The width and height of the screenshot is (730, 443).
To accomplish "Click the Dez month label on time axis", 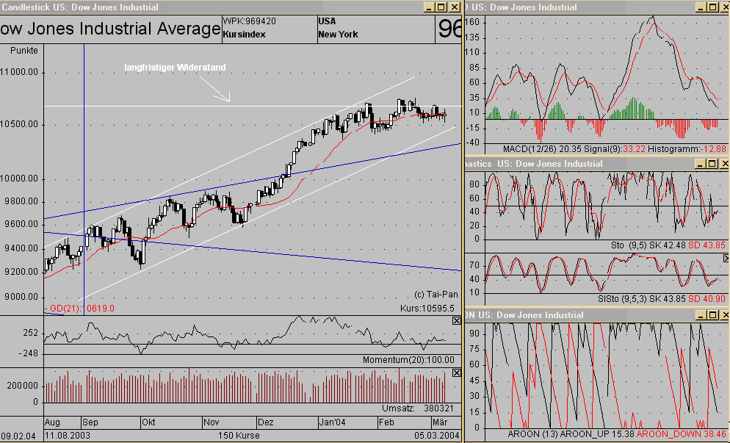I will (x=265, y=422).
